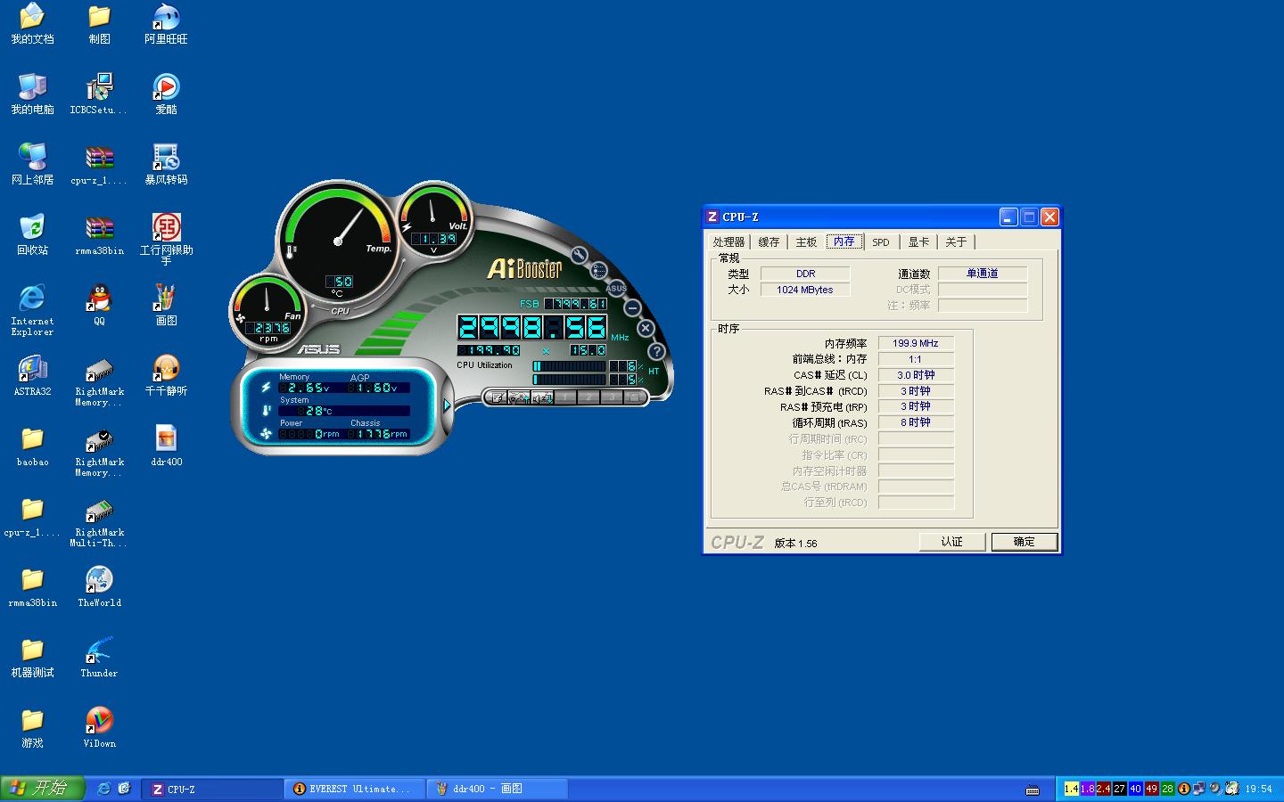Screen dimensions: 1284x802
Task: Open the 关于 tab in CPU-Z
Action: coord(956,242)
